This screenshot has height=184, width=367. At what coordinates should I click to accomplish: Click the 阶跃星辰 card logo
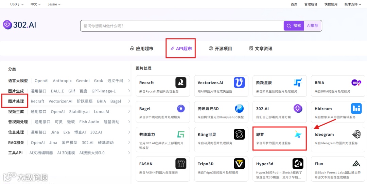pyautogui.click(x=298, y=82)
